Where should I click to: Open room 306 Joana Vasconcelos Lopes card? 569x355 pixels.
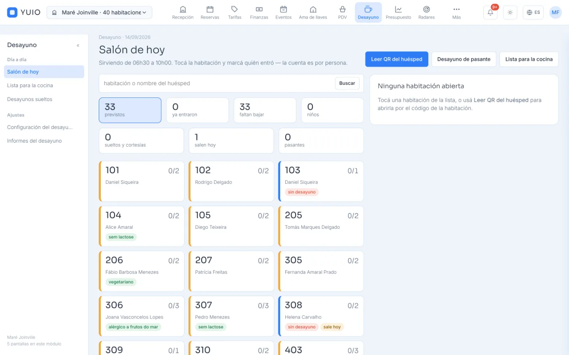click(x=141, y=316)
